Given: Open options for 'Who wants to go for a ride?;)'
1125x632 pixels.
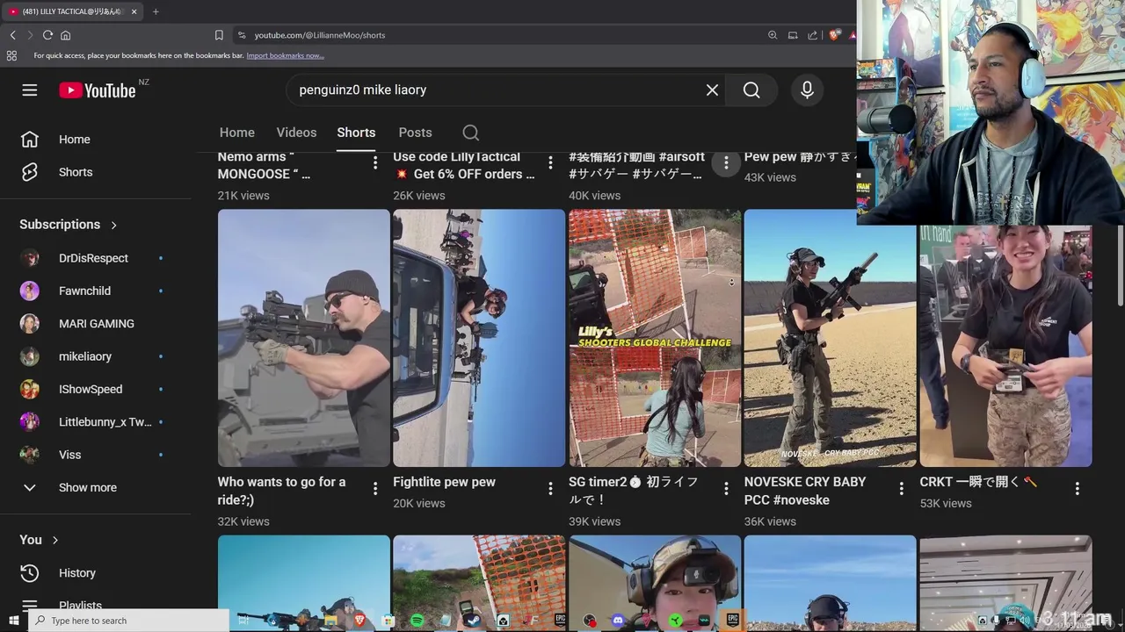Looking at the screenshot, I should pos(375,488).
